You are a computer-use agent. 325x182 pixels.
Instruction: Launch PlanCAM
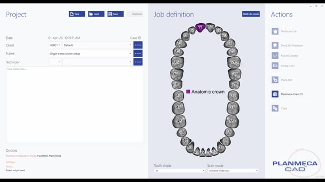click(x=282, y=80)
